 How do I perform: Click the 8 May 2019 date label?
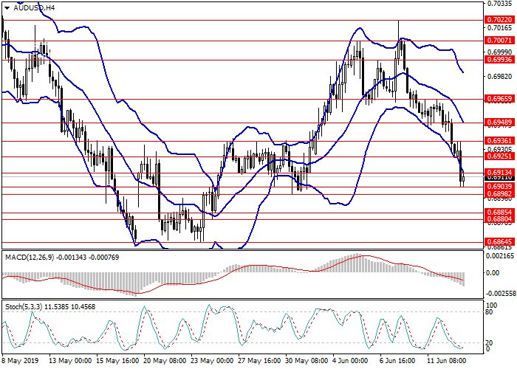(x=20, y=362)
